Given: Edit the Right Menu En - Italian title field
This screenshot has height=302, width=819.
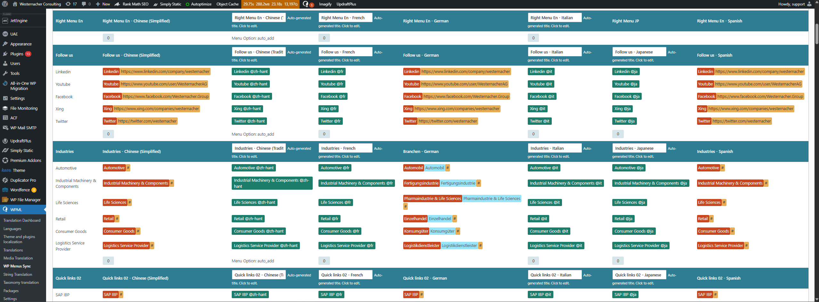Looking at the screenshot, I should tap(555, 18).
